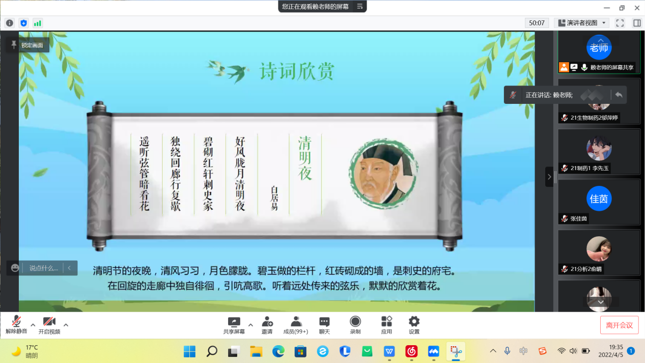The image size is (645, 363).
Task: Open the Chat (聊天) panel
Action: 324,325
